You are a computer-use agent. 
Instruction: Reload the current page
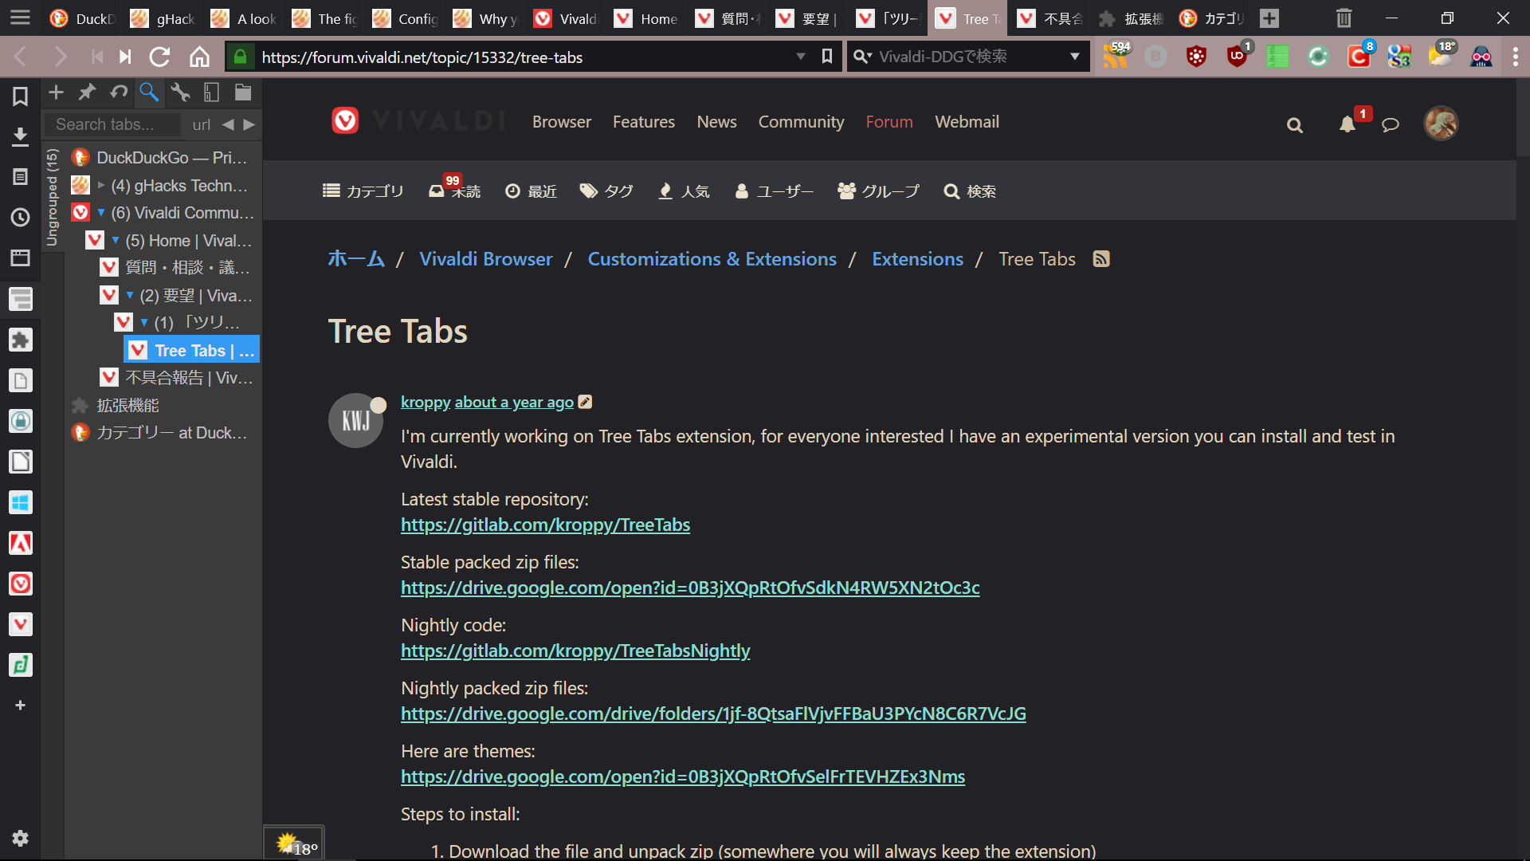pos(160,57)
